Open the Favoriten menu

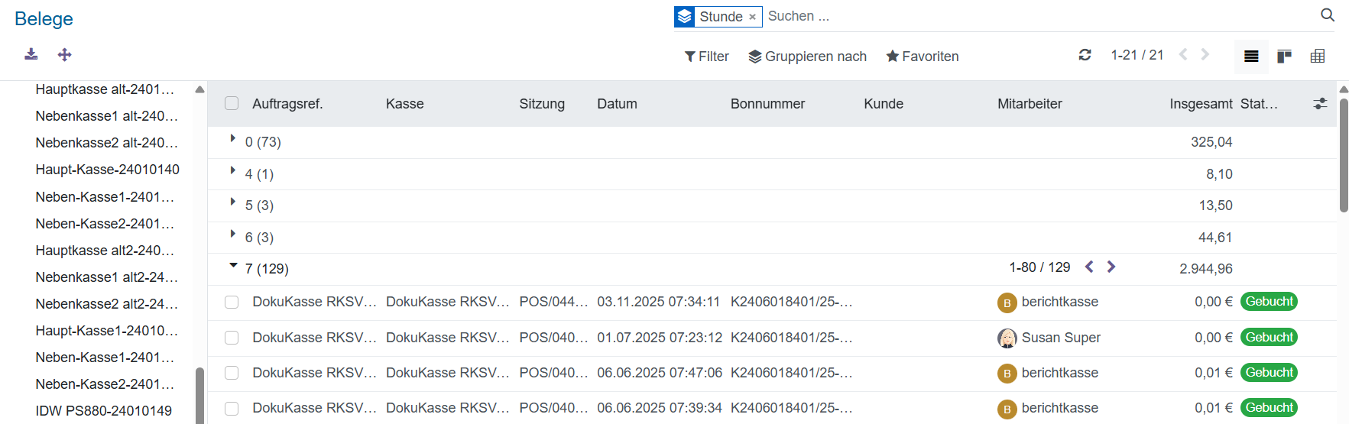(922, 57)
